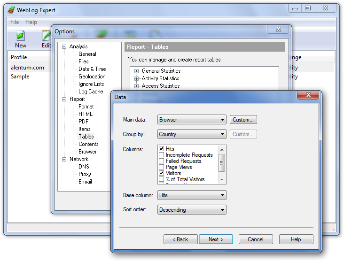
Task: Select Browser under Report in tree
Action: (x=87, y=152)
